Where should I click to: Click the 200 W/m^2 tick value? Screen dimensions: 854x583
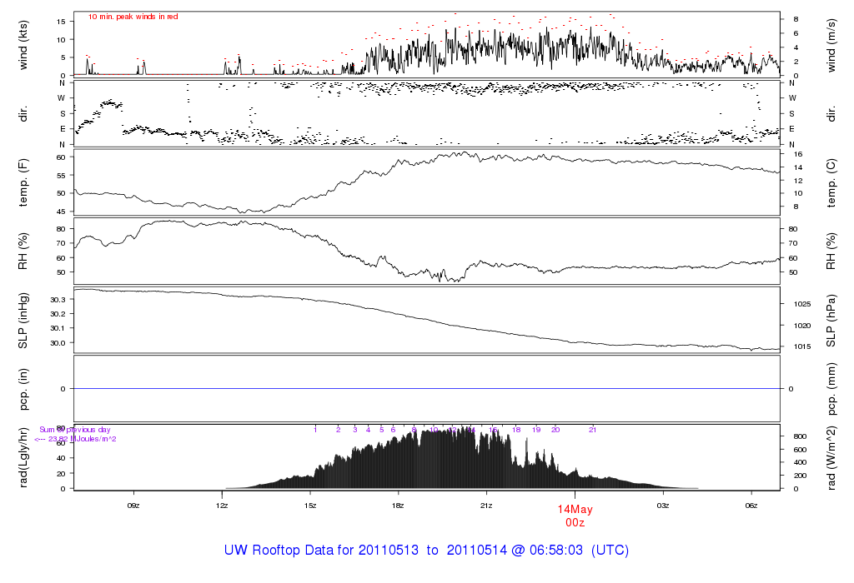click(800, 476)
